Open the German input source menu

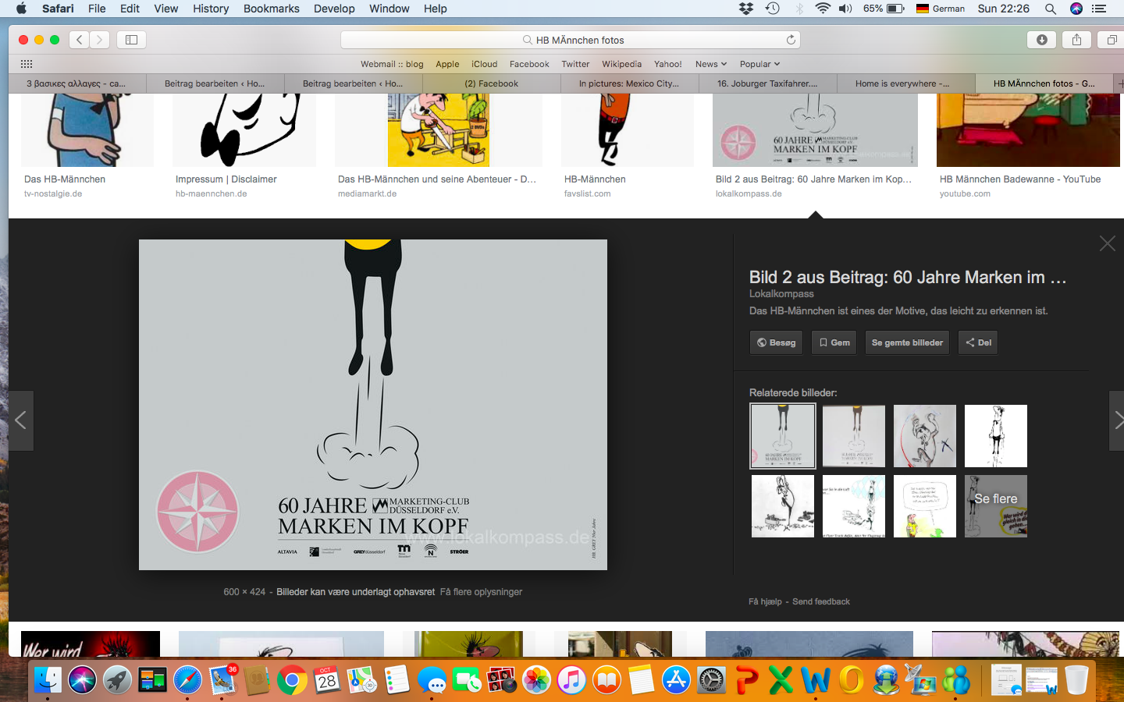(x=941, y=9)
